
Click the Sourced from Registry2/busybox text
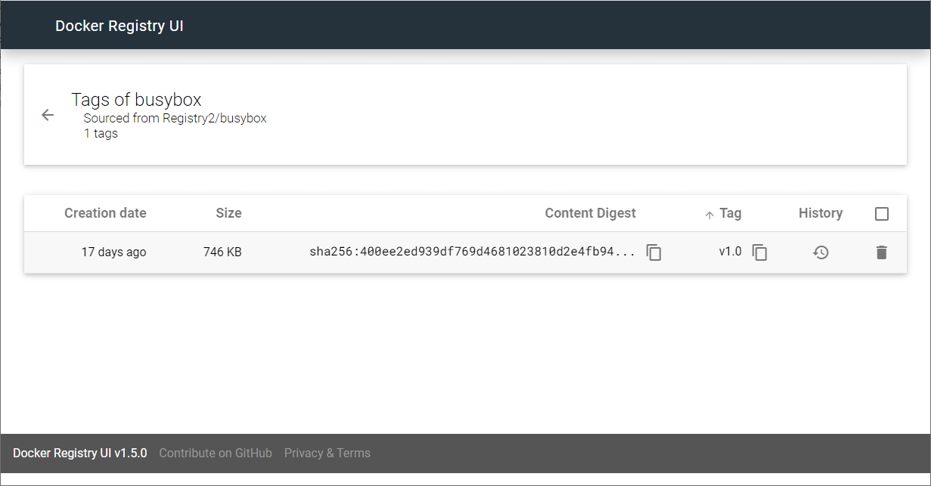click(175, 119)
